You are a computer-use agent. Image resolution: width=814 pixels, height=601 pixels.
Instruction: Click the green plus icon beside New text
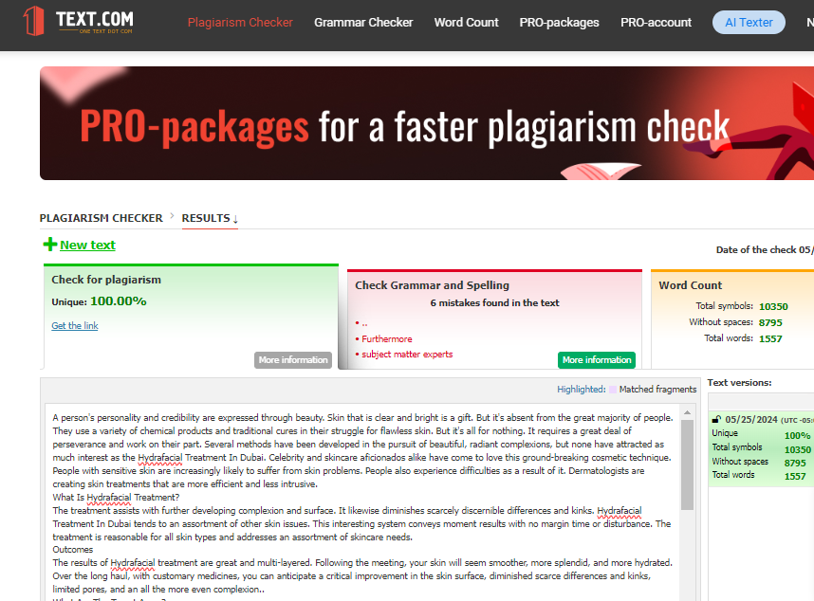tap(46, 244)
